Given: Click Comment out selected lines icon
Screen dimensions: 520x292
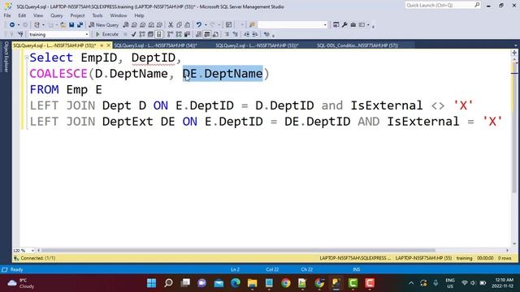Looking at the screenshot, I should (x=227, y=34).
